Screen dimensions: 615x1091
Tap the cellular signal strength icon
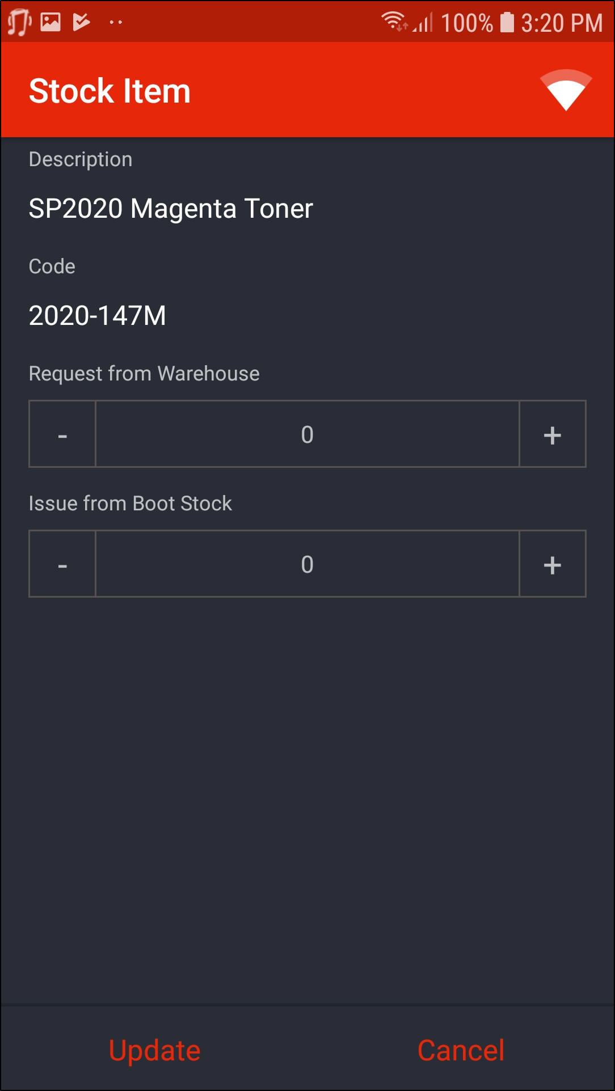[x=424, y=23]
